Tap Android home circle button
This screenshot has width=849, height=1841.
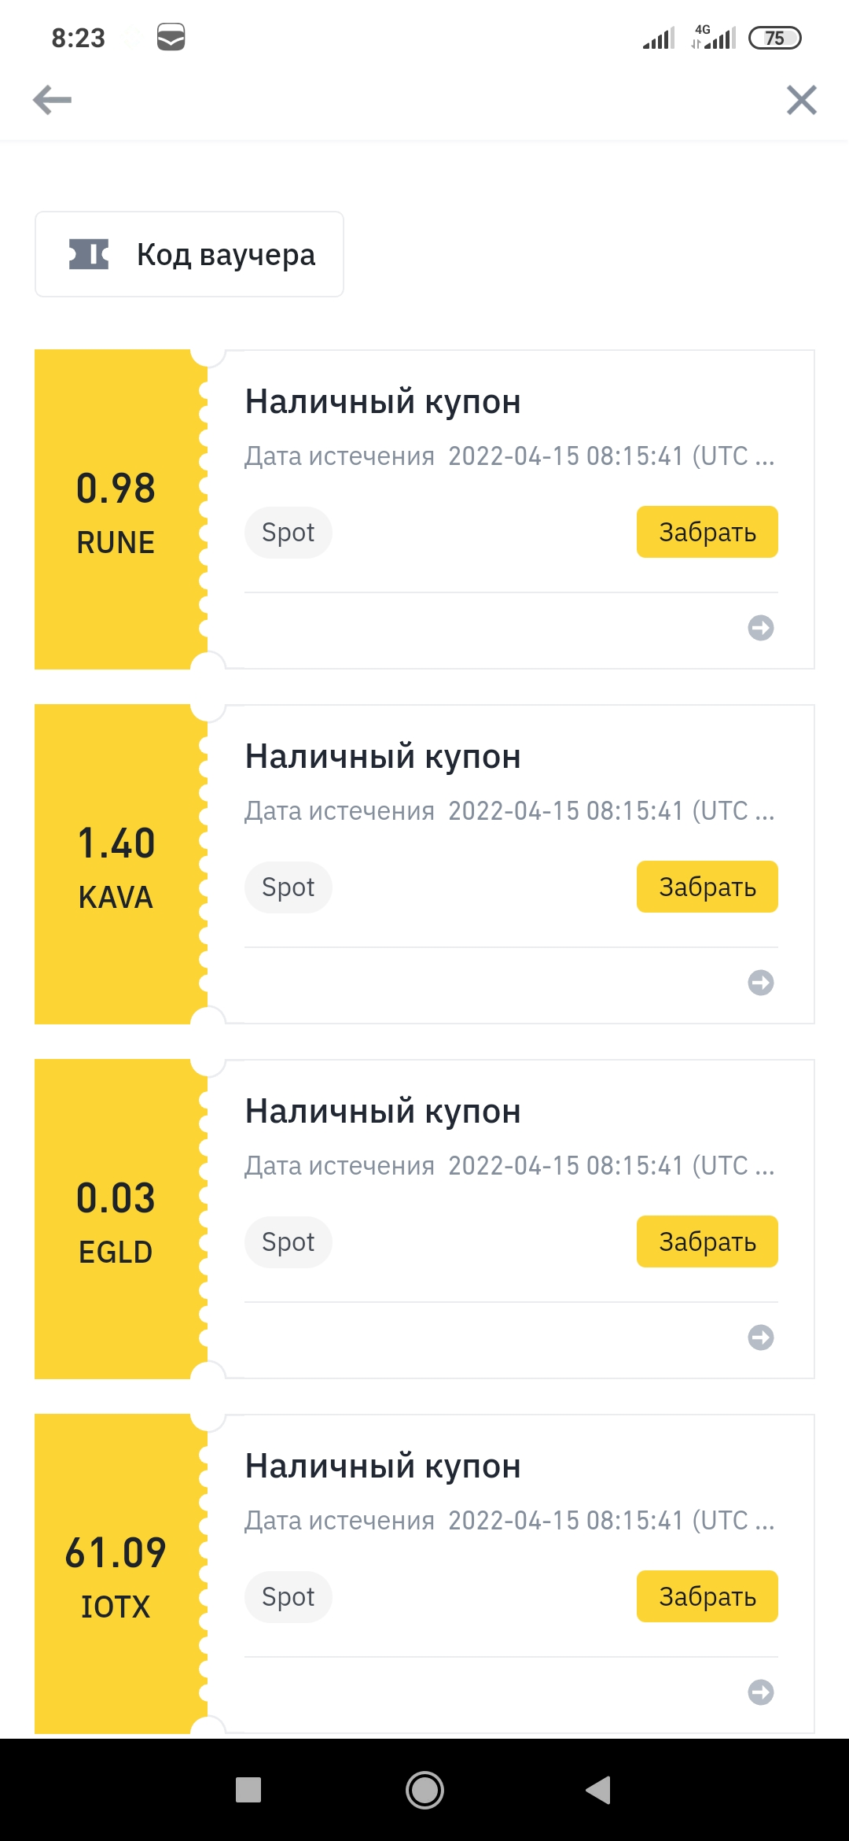[424, 1790]
